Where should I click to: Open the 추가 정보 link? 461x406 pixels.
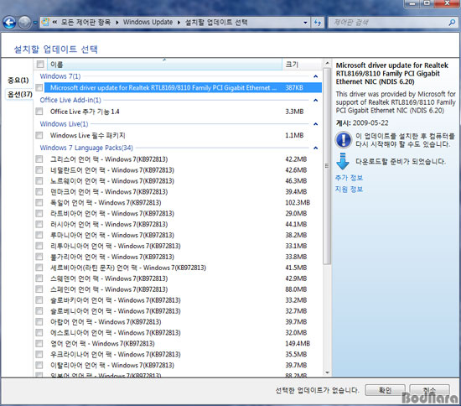click(x=349, y=178)
